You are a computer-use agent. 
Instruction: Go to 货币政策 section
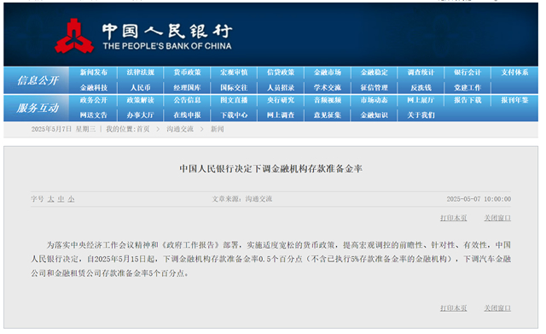tap(188, 73)
